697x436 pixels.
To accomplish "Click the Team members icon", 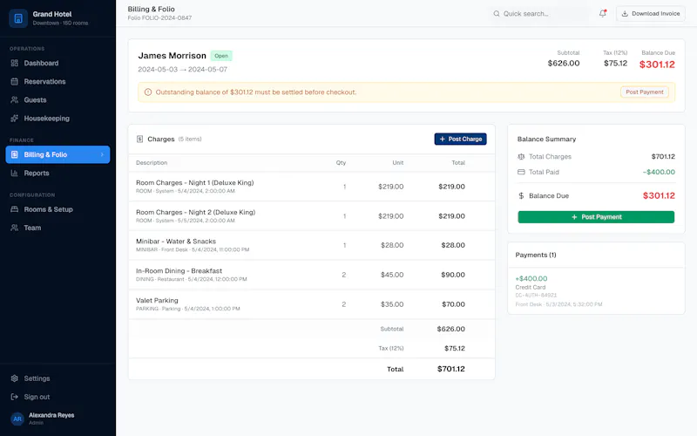I will click(x=15, y=228).
